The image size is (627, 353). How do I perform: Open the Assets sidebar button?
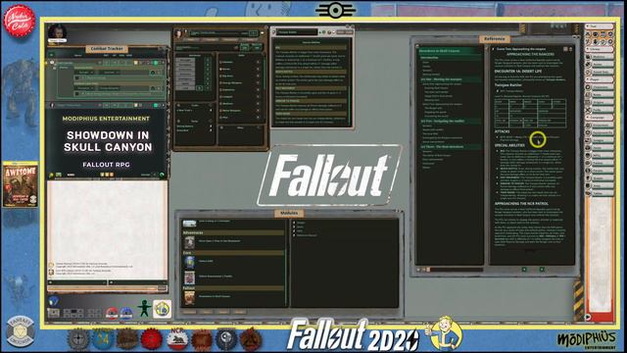(x=599, y=65)
